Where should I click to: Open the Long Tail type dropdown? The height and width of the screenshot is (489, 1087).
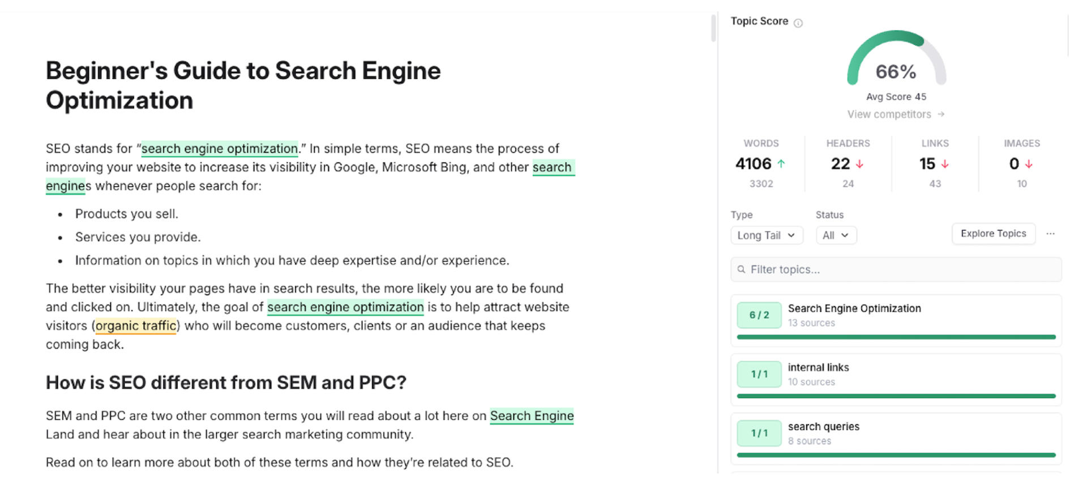point(767,235)
